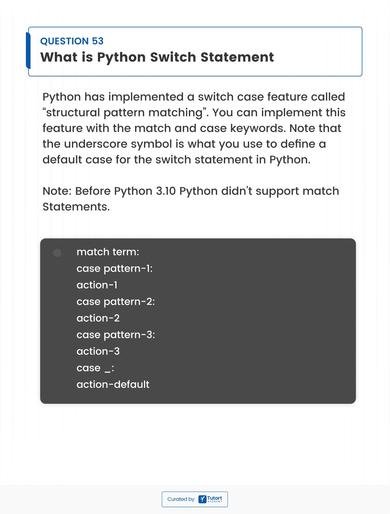Click the word Statements. ending the note
Viewport: 390px width, 514px height.
coord(76,207)
